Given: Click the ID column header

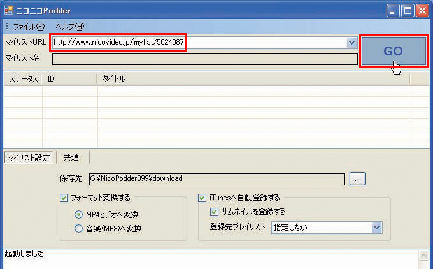Looking at the screenshot, I should pos(69,79).
